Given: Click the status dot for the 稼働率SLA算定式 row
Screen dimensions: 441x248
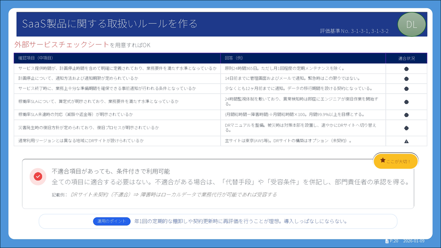Looking at the screenshot, I should [x=406, y=102].
